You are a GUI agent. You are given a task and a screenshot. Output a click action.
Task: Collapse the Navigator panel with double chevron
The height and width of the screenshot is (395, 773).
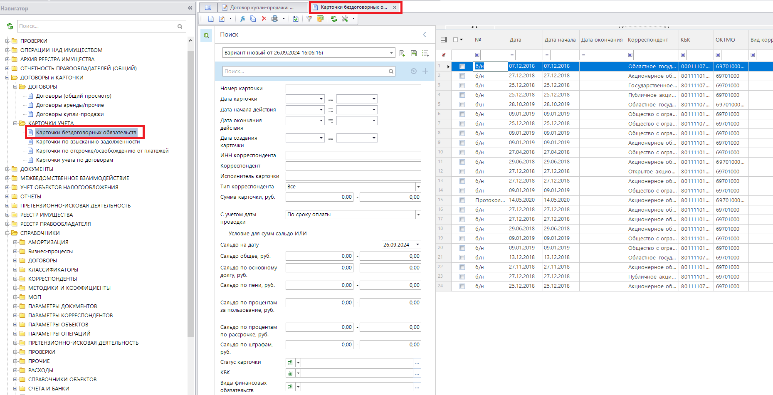click(190, 8)
